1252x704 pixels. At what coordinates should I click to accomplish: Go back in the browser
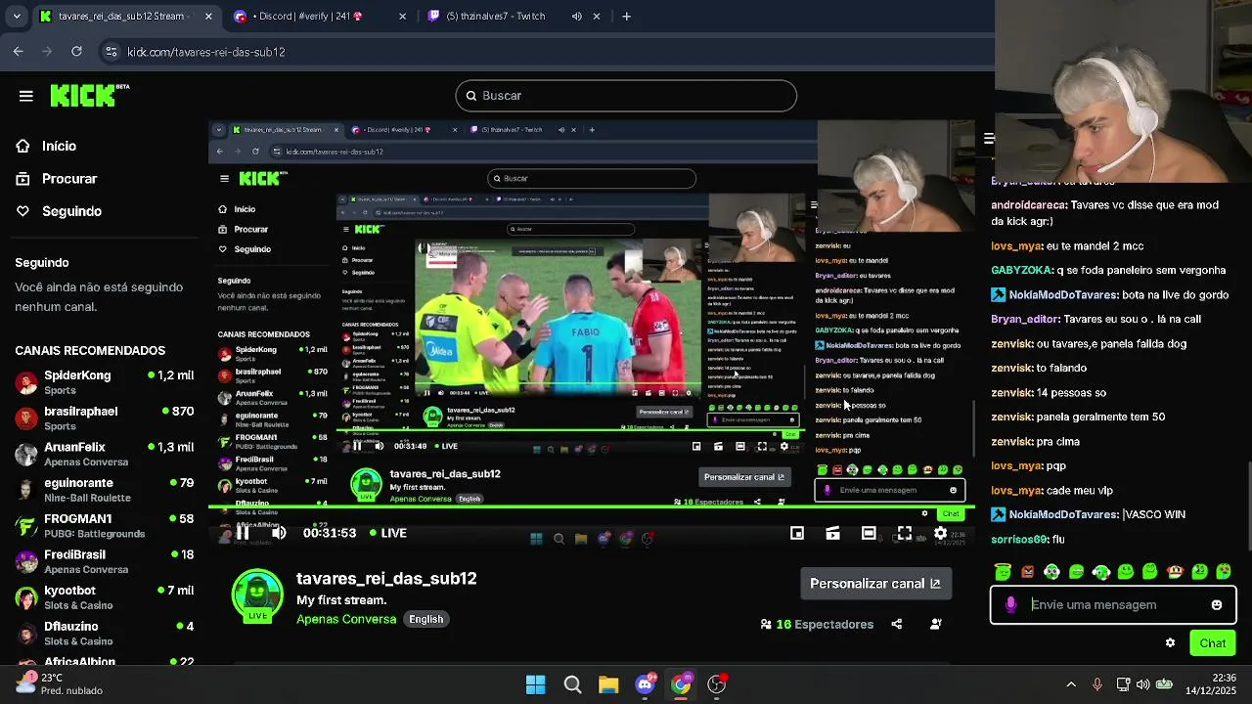coord(19,51)
